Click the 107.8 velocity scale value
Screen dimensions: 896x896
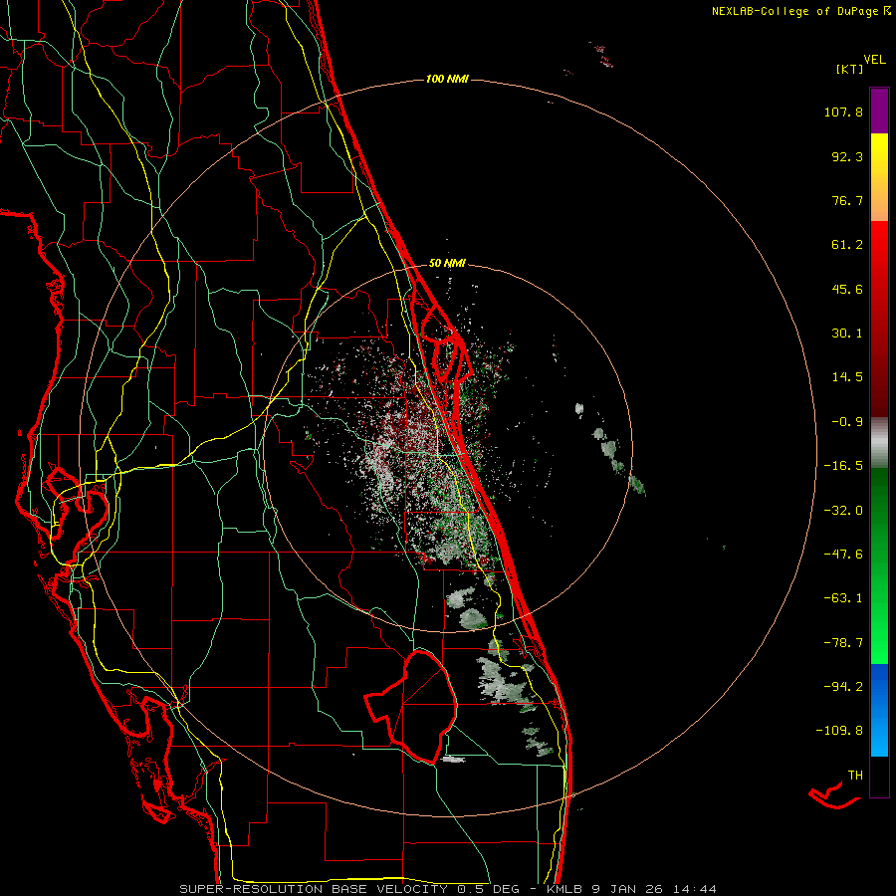coord(843,112)
